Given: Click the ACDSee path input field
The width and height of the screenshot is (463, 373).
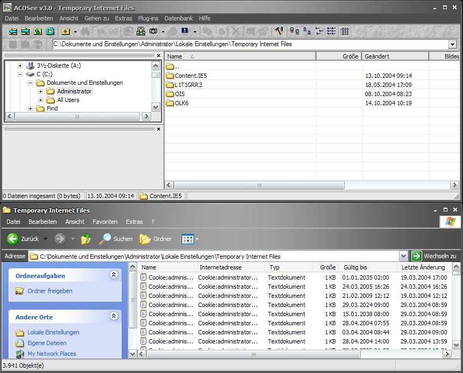Looking at the screenshot, I should point(251,44).
